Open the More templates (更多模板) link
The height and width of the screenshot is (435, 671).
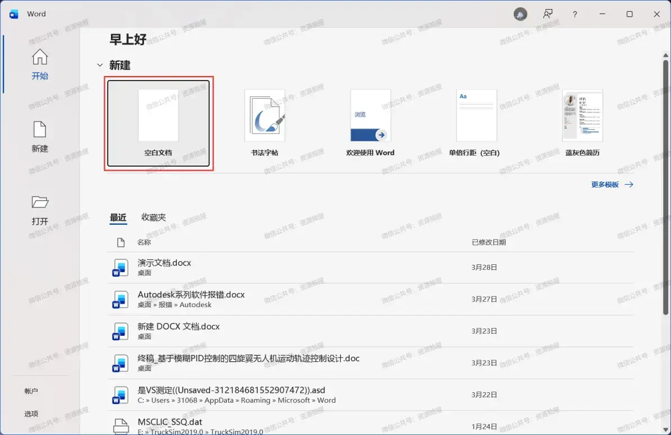[612, 184]
